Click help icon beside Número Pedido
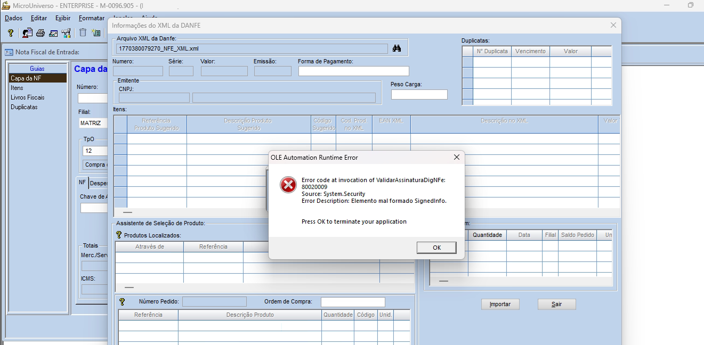This screenshot has height=345, width=704. (x=122, y=302)
